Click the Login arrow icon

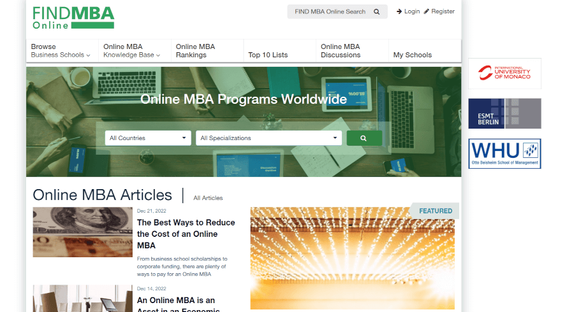pyautogui.click(x=399, y=11)
